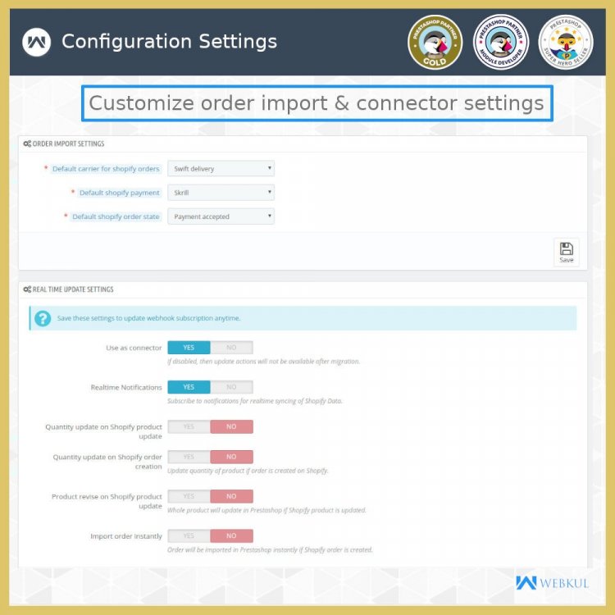
Task: Open the Default shopify order state dropdown
Action: click(x=221, y=216)
